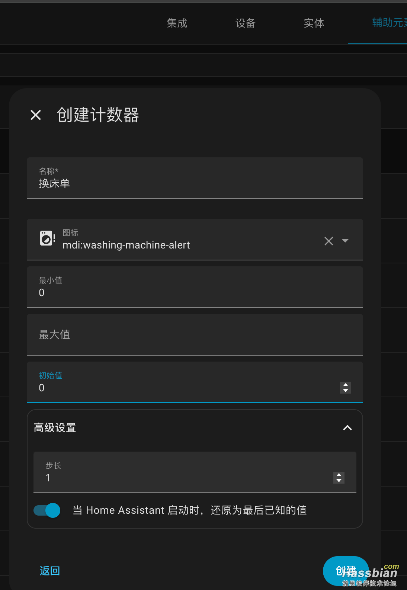The width and height of the screenshot is (407, 590).
Task: Click the 步长 stepper down arrow
Action: pos(339,481)
